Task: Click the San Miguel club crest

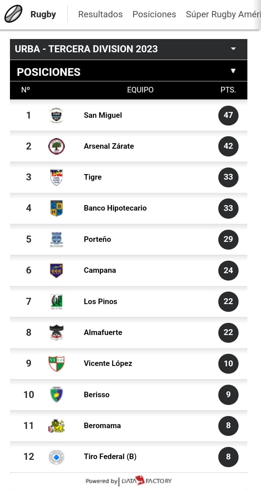Action: click(x=56, y=115)
